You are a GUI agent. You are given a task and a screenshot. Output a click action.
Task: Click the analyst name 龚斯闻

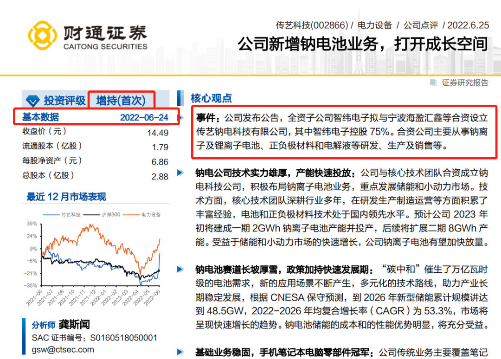tap(74, 325)
